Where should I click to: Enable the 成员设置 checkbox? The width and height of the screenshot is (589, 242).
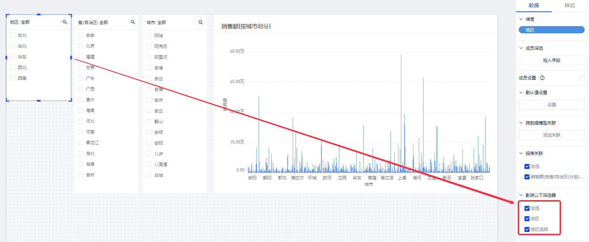[x=581, y=78]
